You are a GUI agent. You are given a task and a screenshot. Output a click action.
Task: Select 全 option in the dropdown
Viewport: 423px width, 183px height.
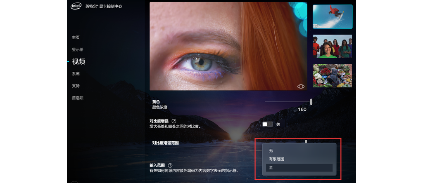click(271, 168)
